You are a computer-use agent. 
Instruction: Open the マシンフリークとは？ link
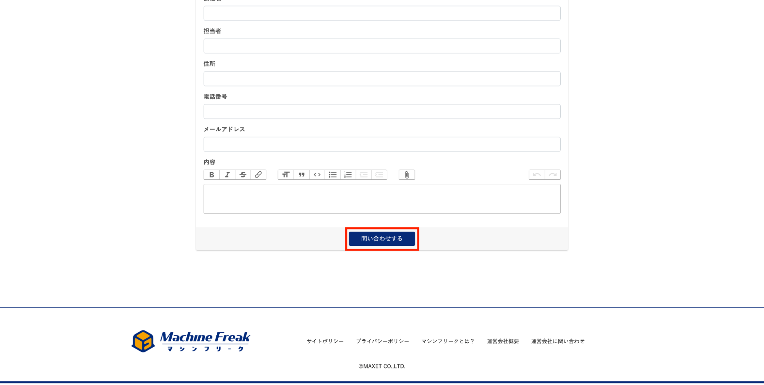coord(448,341)
